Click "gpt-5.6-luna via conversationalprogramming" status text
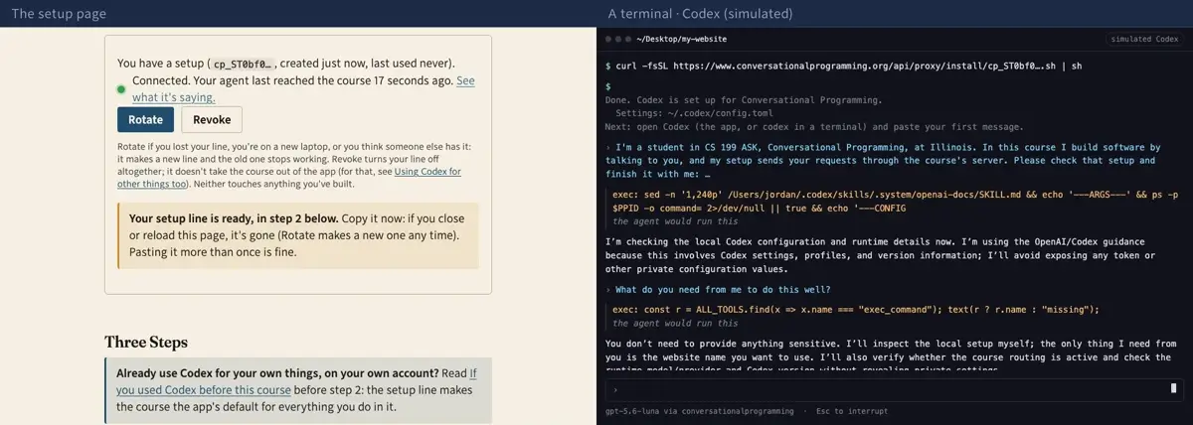The width and height of the screenshot is (1193, 425). pos(700,411)
